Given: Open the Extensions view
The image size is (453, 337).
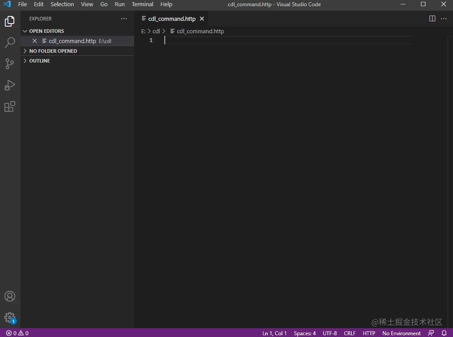Looking at the screenshot, I should 9,106.
